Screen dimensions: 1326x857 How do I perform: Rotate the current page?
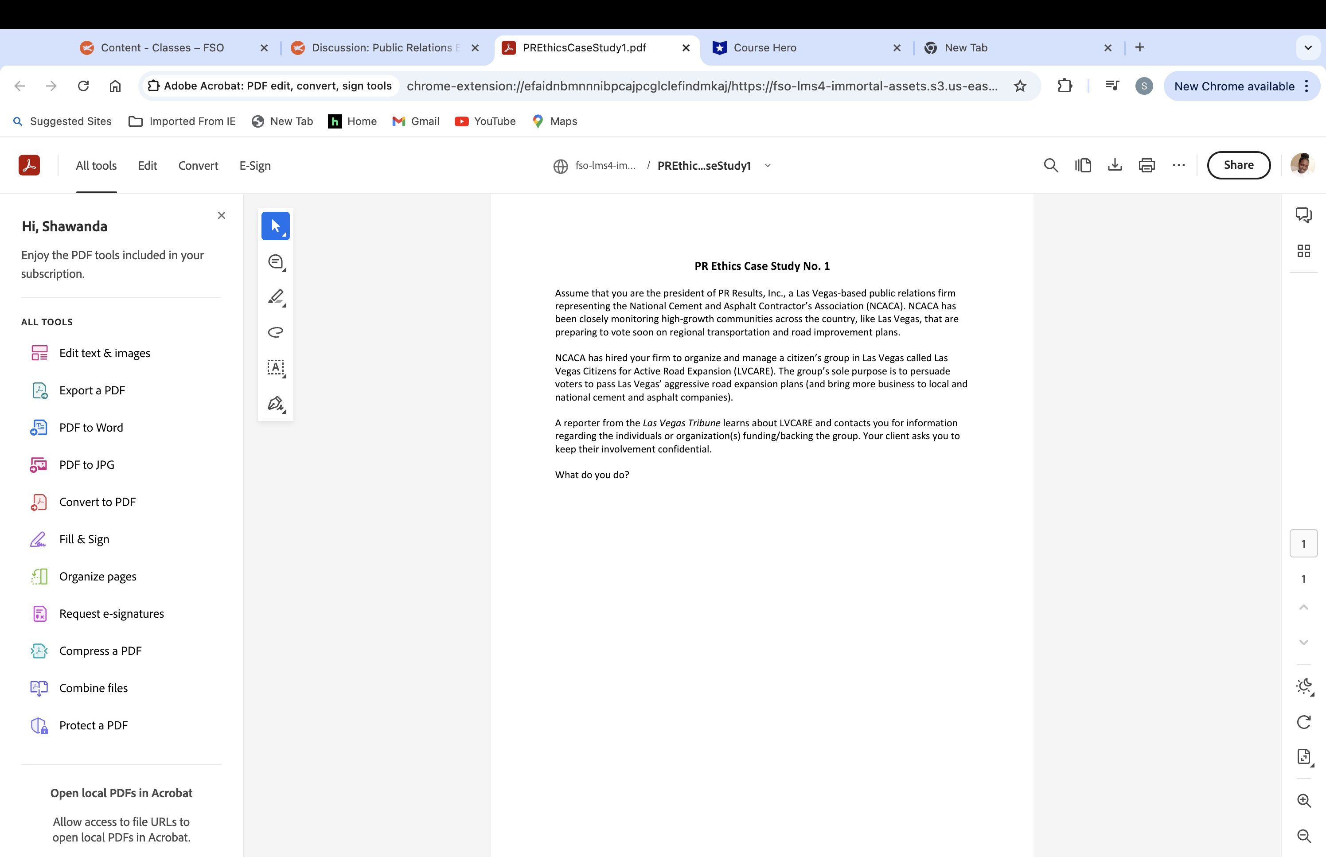[1304, 722]
